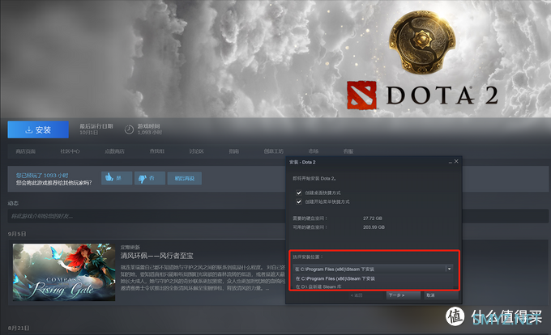
Task: Click the 9月5日 date heading
Action: (x=17, y=234)
